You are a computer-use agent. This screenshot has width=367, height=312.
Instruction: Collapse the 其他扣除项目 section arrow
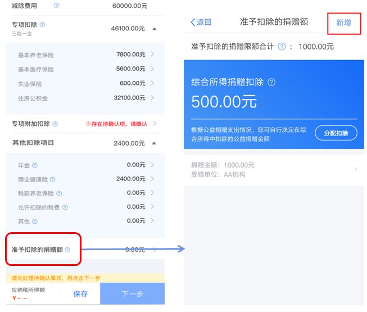click(x=154, y=143)
